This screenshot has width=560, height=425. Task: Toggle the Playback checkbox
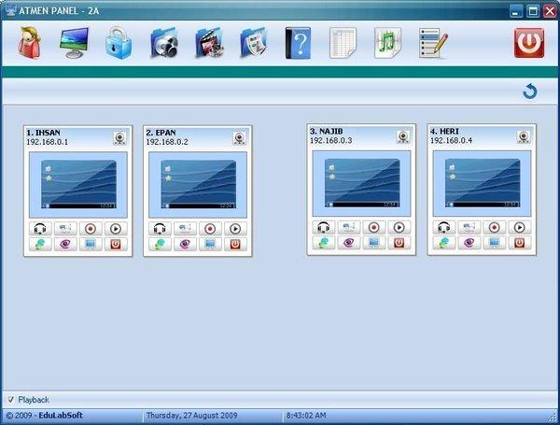click(x=11, y=400)
